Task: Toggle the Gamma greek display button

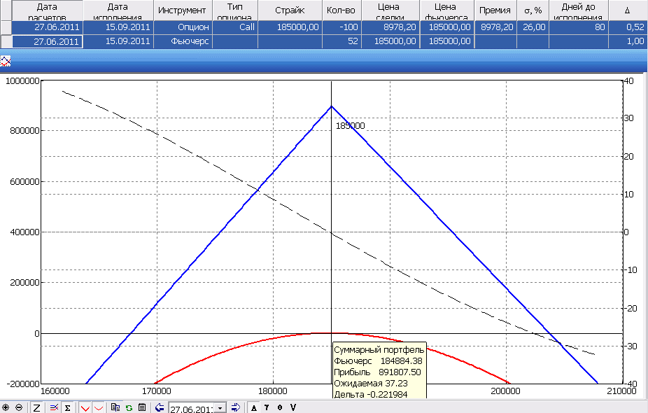Action: point(267,407)
